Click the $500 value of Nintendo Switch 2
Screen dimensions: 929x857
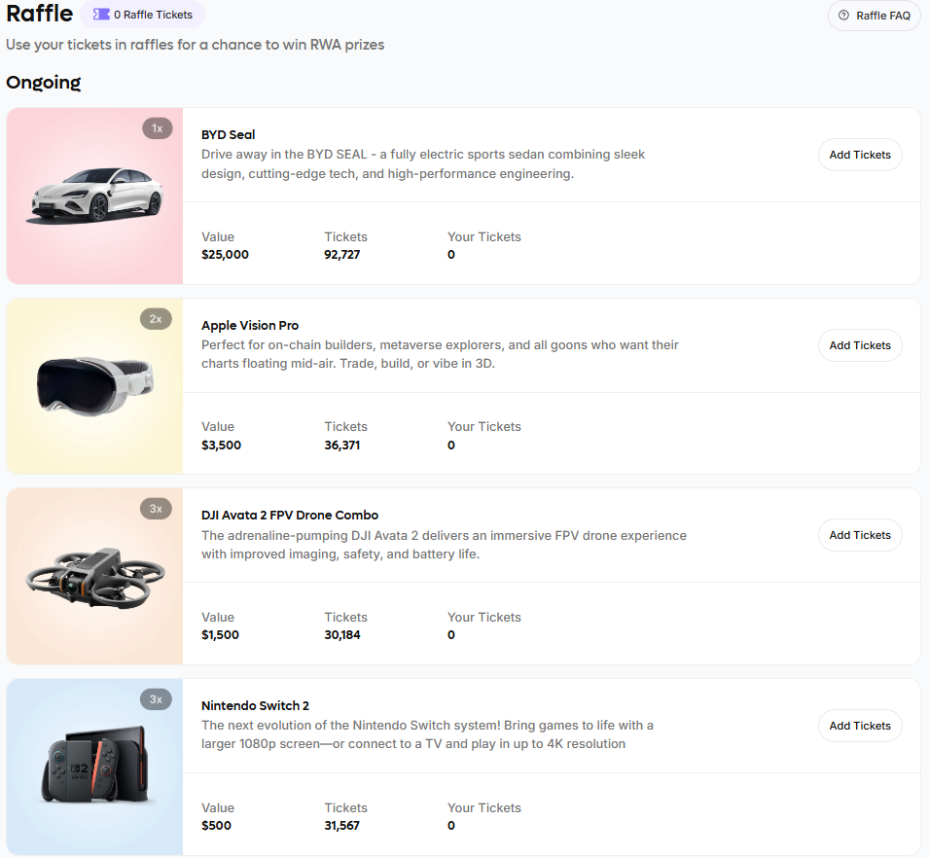[216, 826]
